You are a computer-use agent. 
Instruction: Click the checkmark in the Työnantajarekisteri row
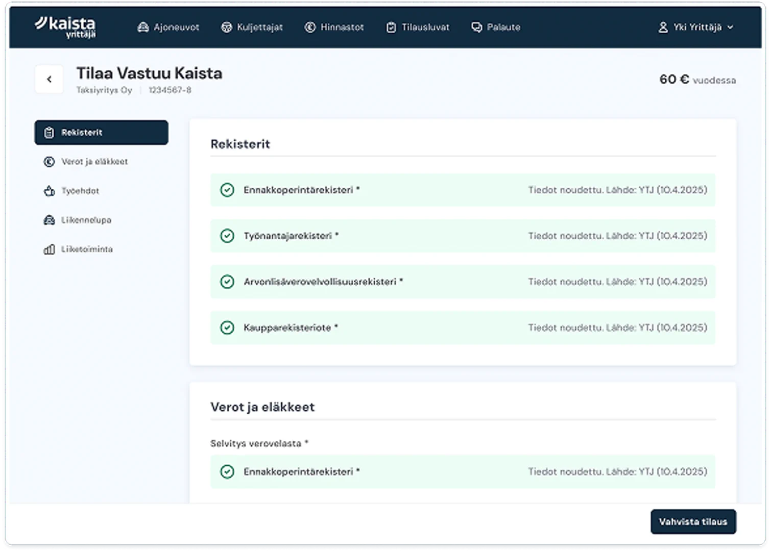pyautogui.click(x=227, y=236)
